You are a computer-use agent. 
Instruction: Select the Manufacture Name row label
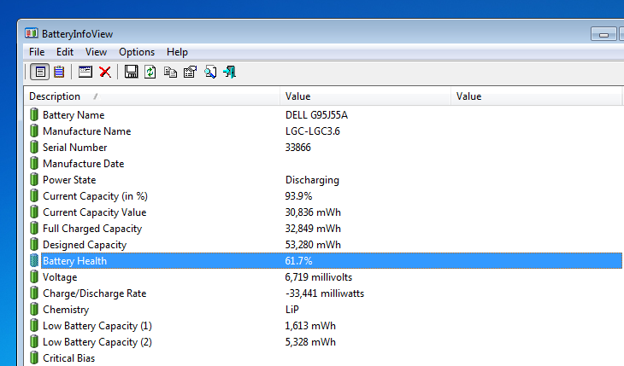click(x=86, y=131)
